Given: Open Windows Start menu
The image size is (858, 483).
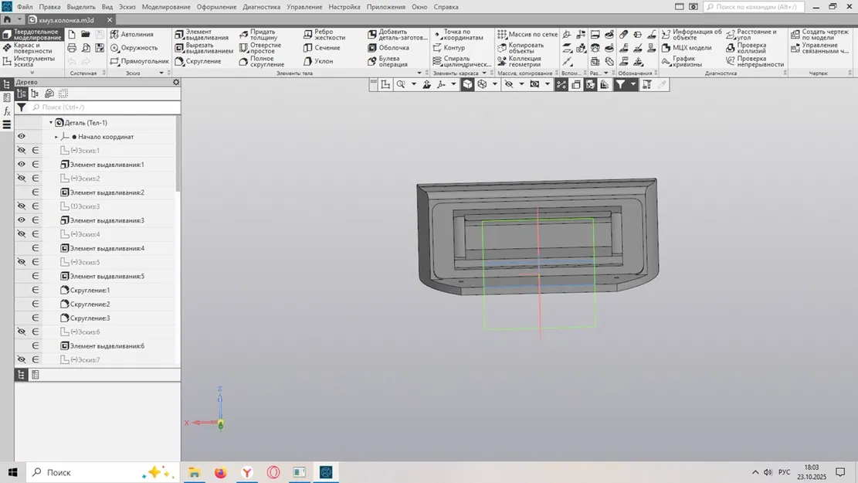Looking at the screenshot, I should [12, 472].
